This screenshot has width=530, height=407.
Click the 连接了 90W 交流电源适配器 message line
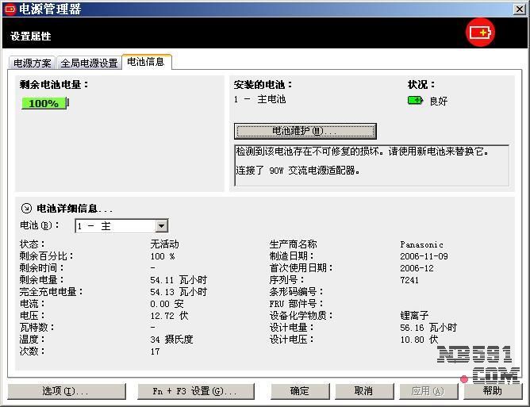coord(298,171)
